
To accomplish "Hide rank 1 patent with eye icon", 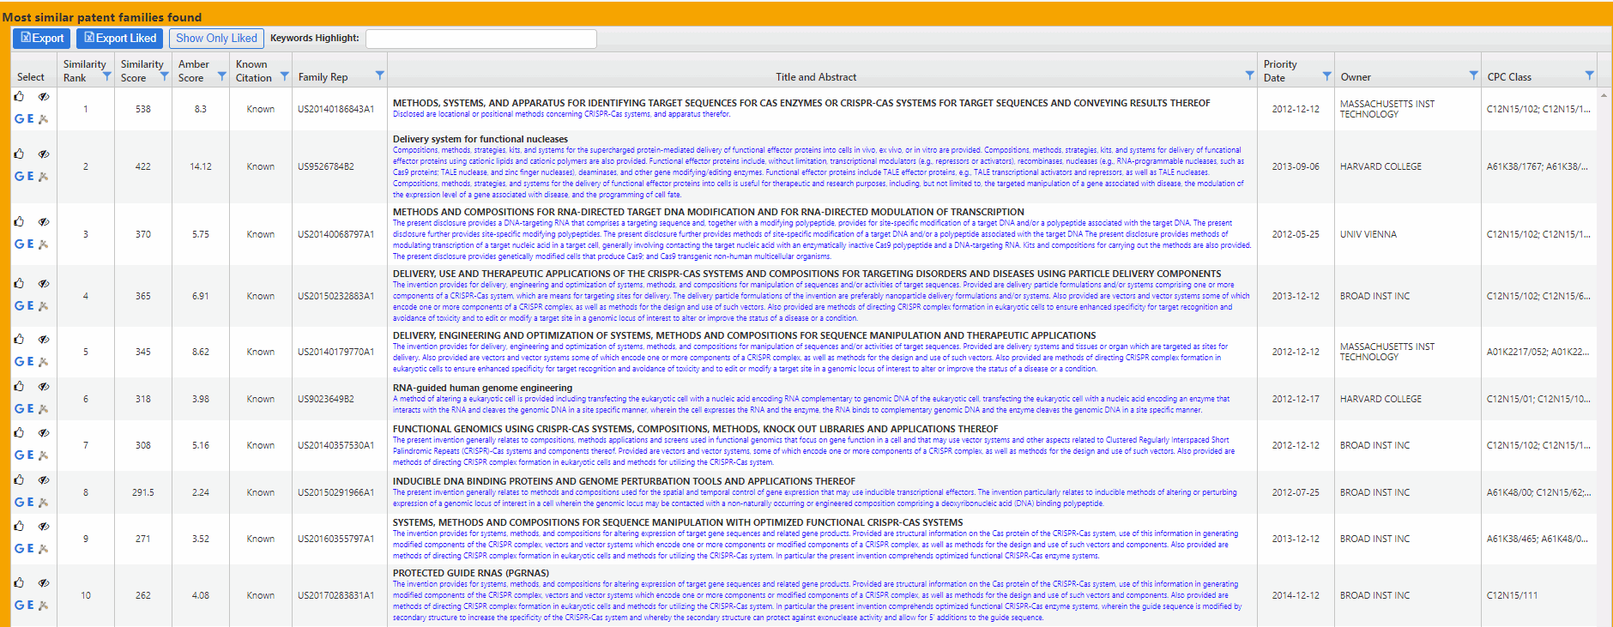I will coord(44,97).
